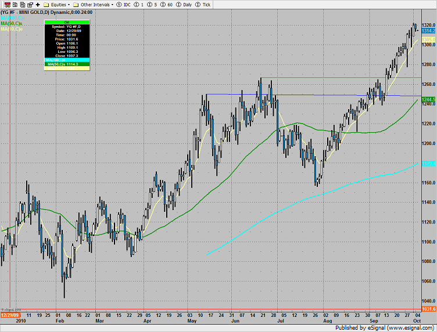The width and height of the screenshot is (437, 332).
Task: Click the yellow MA(10,C)e row in cursor window
Action: pos(67,68)
